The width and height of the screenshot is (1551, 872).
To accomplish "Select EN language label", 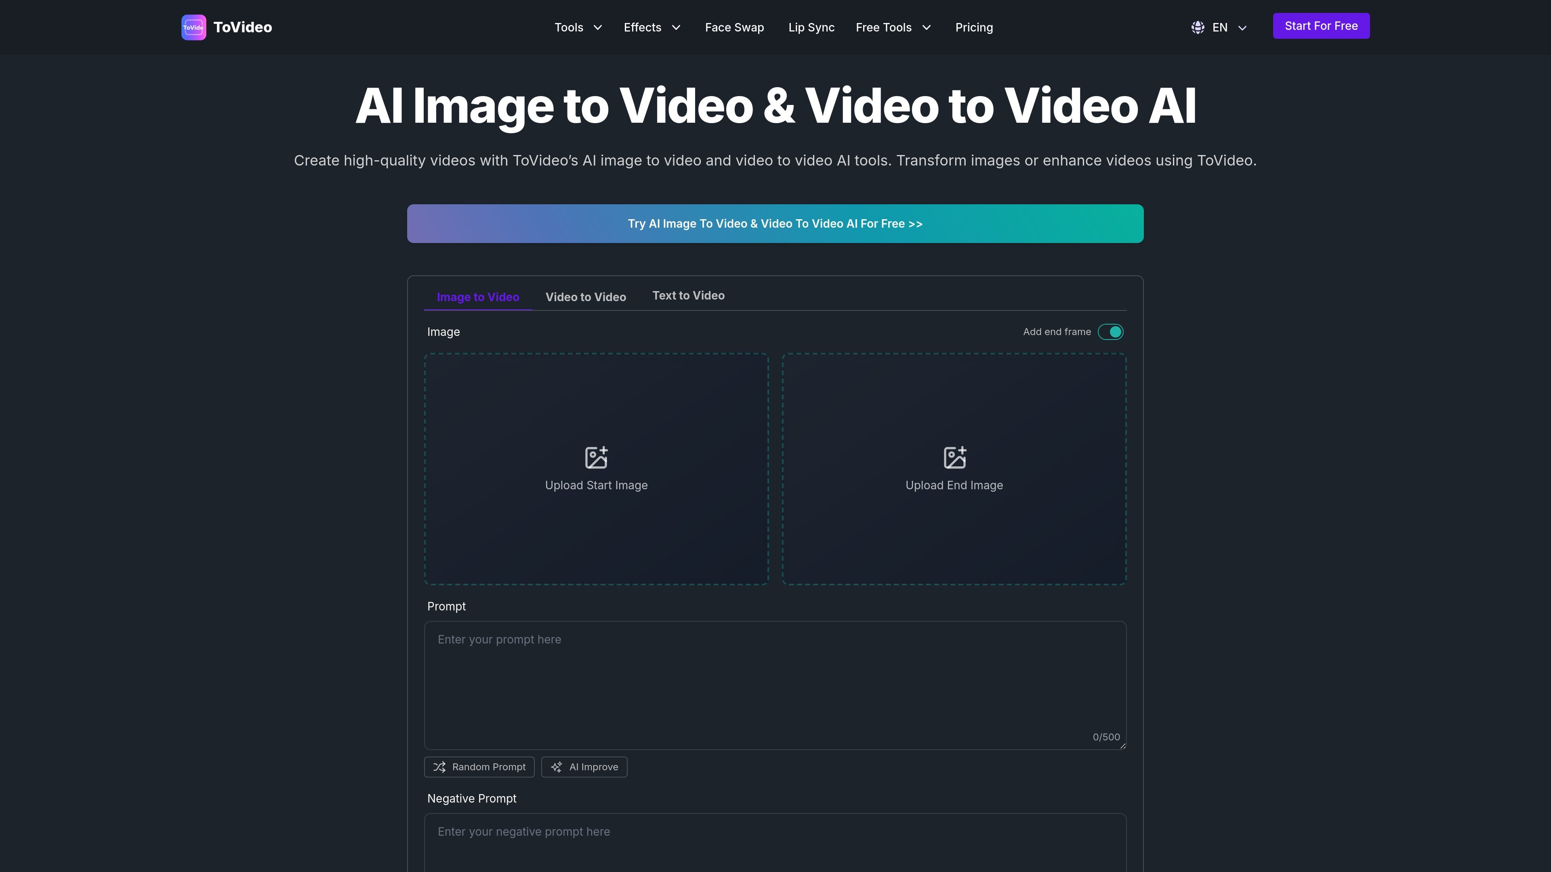I will tap(1220, 28).
